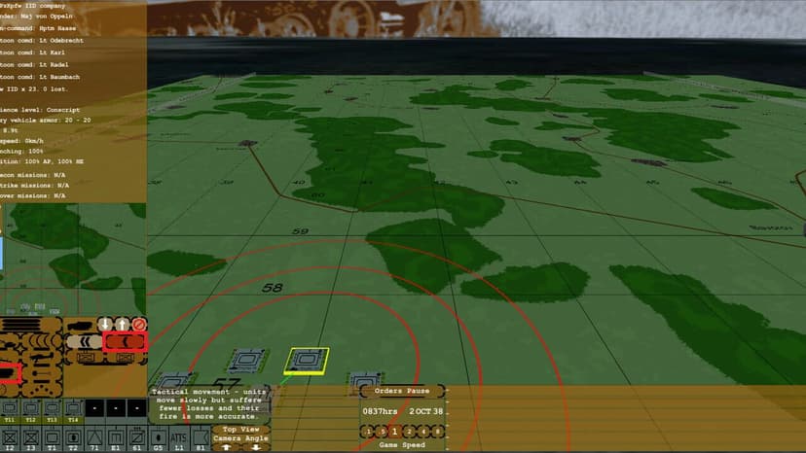This screenshot has width=806, height=453.
Task: Click the white down arrow order icon
Action: pos(105,325)
